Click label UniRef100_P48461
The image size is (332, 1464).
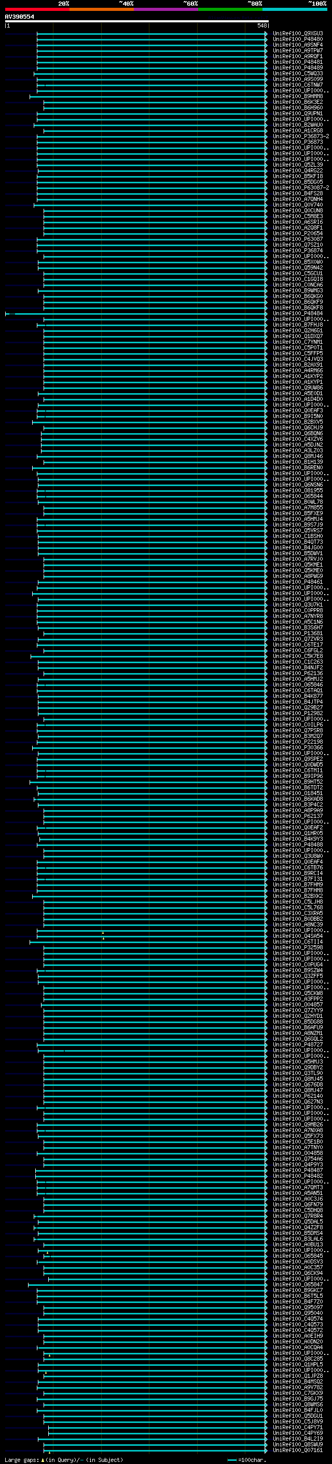[x=298, y=582]
